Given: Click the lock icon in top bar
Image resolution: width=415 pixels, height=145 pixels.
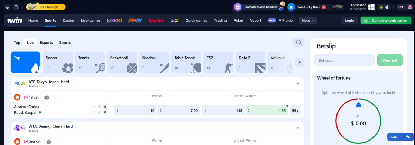Looking at the screenshot, I should (x=8, y=7).
